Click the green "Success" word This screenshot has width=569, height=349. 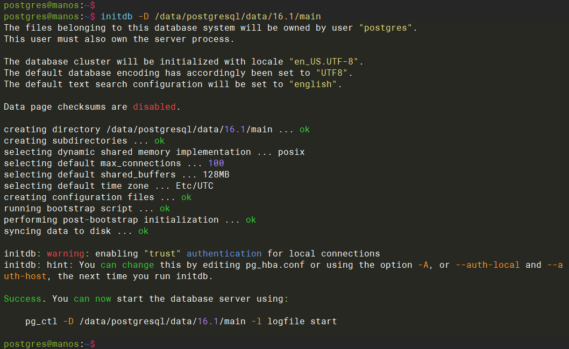(x=22, y=298)
